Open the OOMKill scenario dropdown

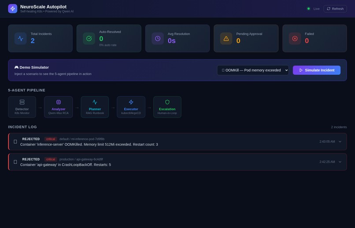[x=253, y=70]
